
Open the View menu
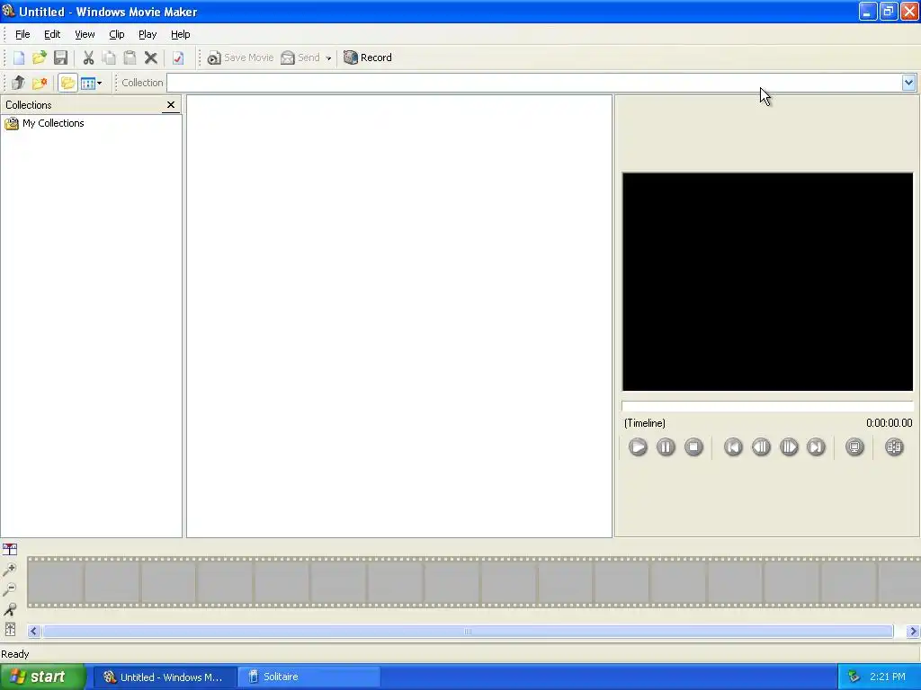(x=85, y=34)
